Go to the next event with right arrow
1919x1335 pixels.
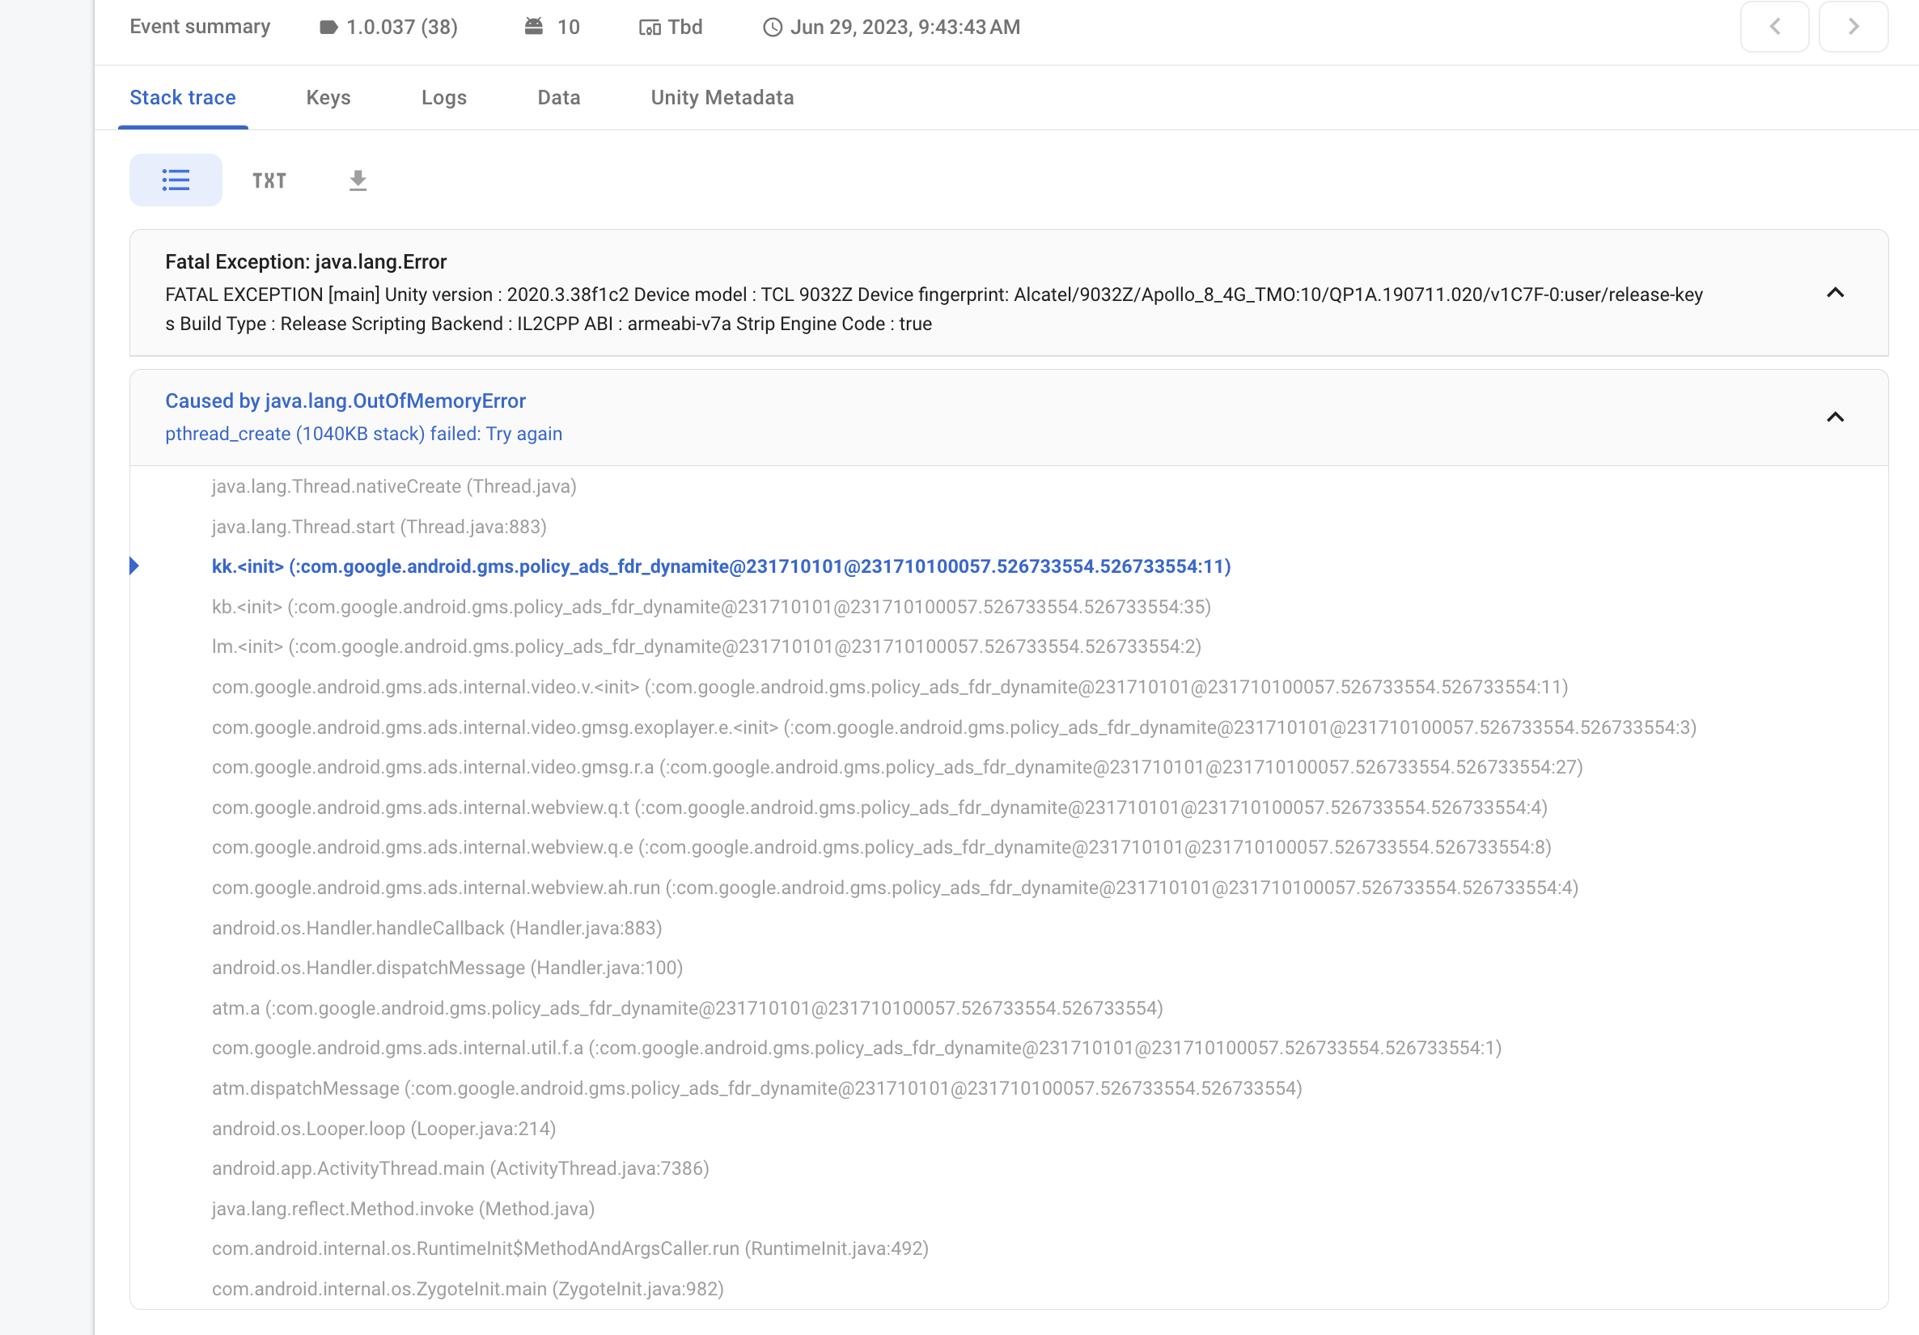[1853, 26]
